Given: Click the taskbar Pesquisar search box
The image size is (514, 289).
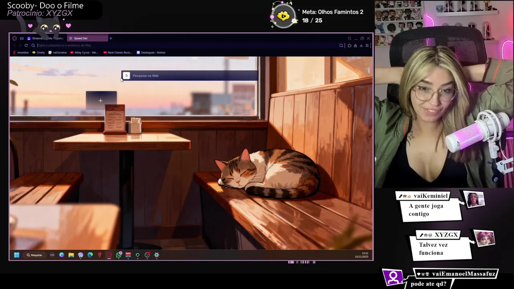Looking at the screenshot, I should coord(35,255).
